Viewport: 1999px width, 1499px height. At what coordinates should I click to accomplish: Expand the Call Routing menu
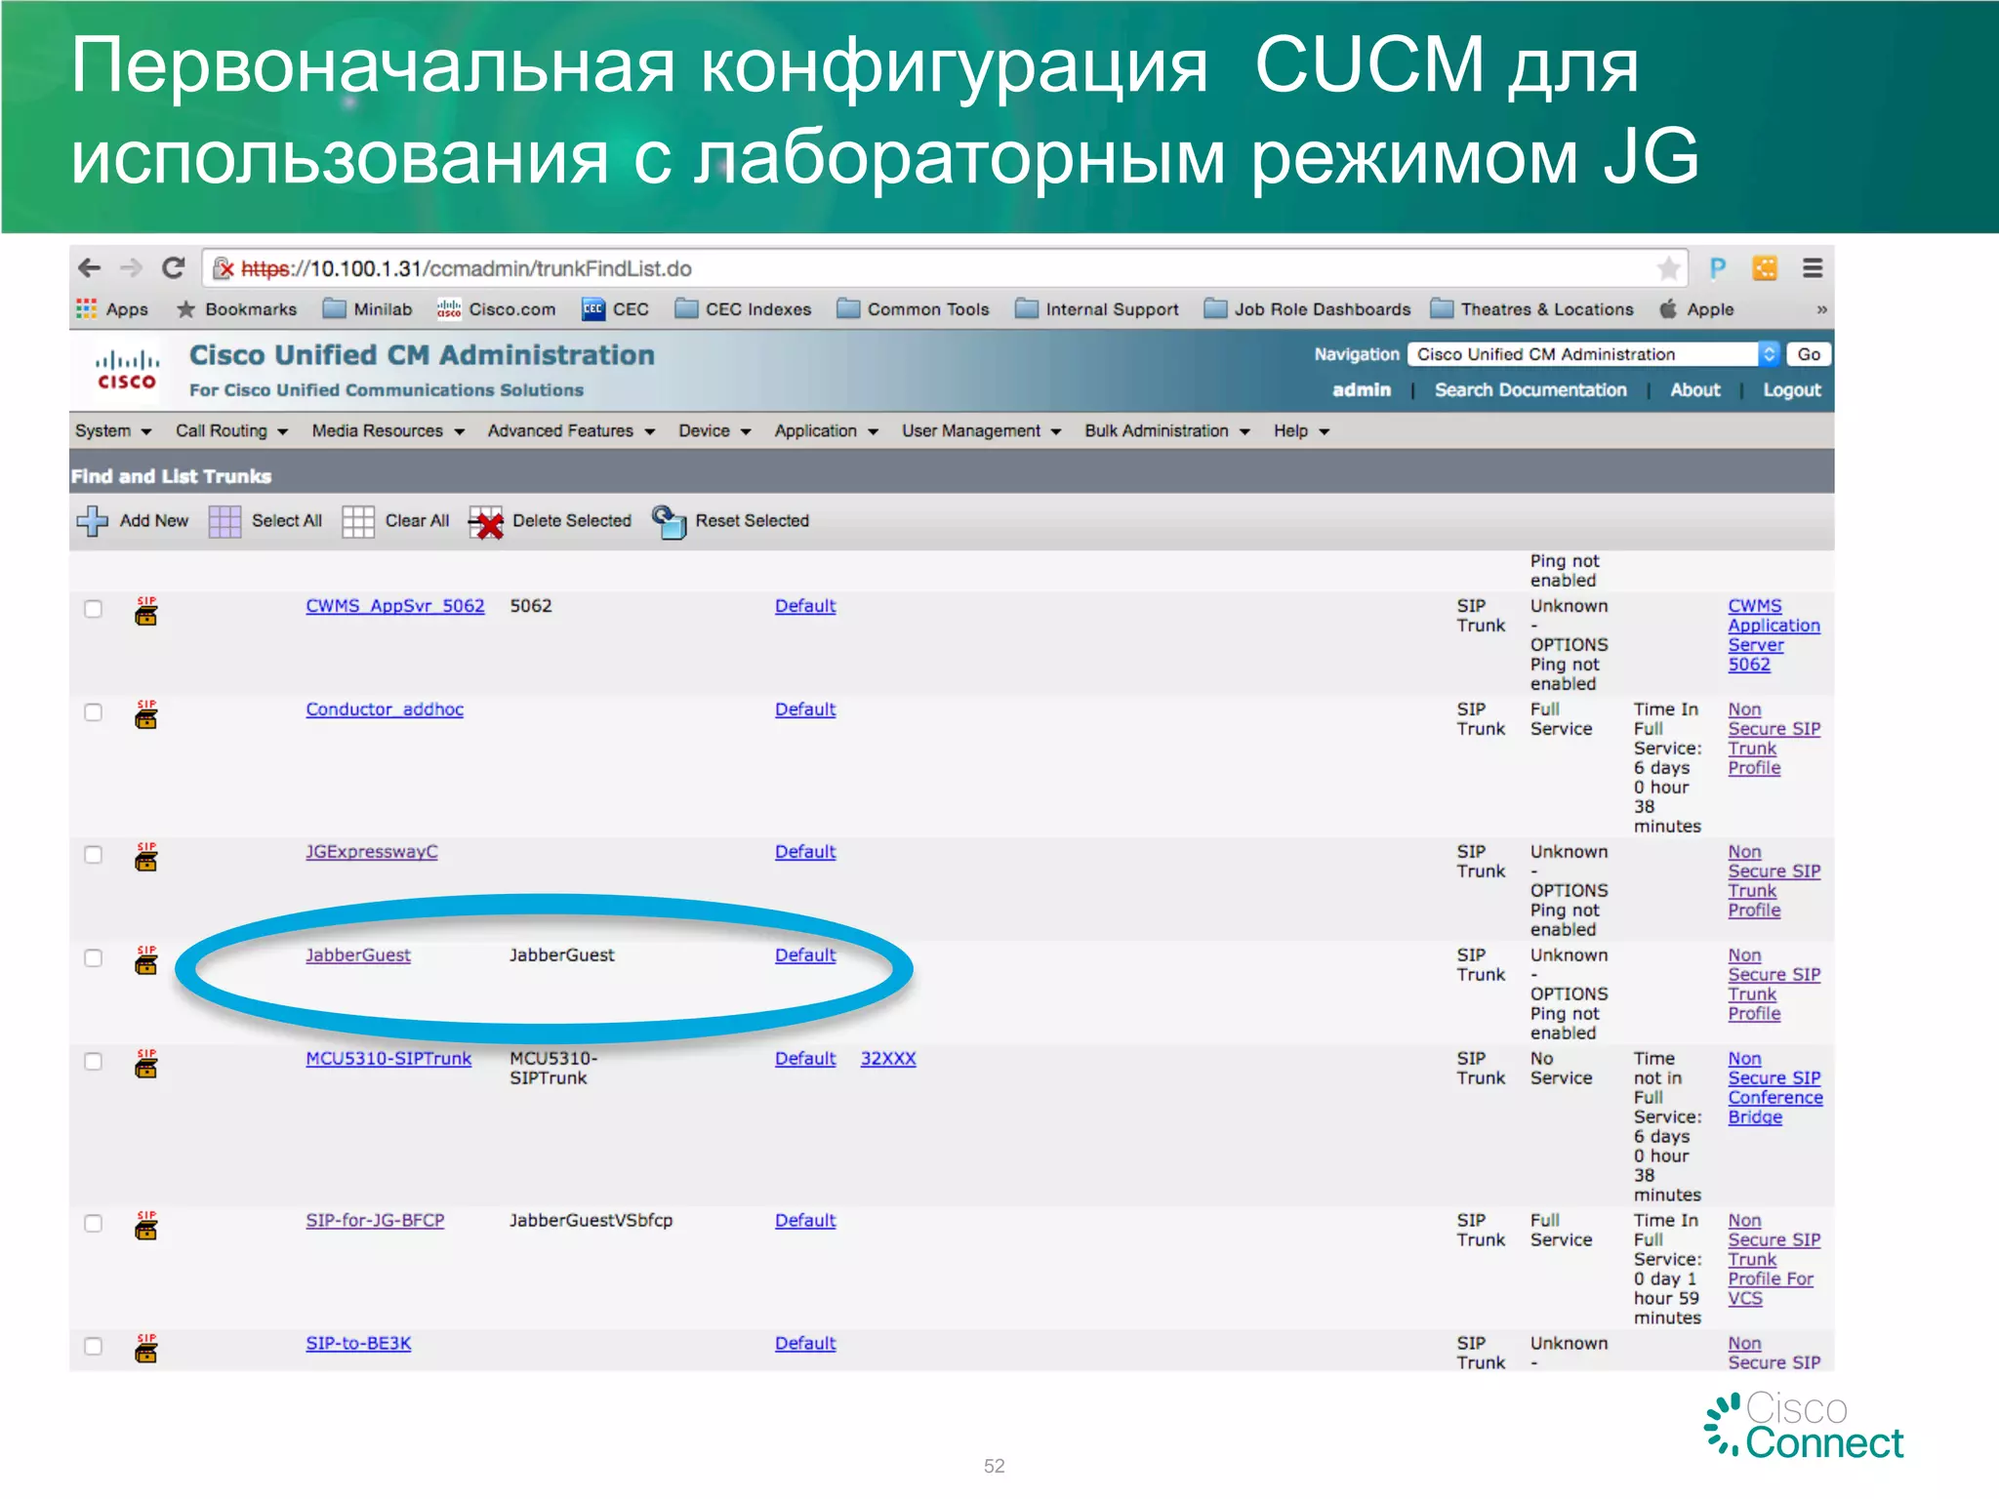point(231,431)
